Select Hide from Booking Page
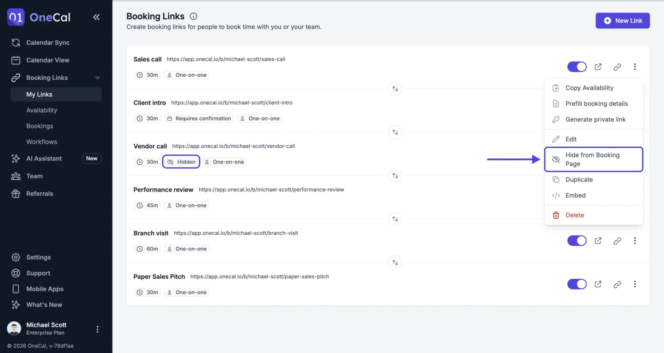 point(593,159)
